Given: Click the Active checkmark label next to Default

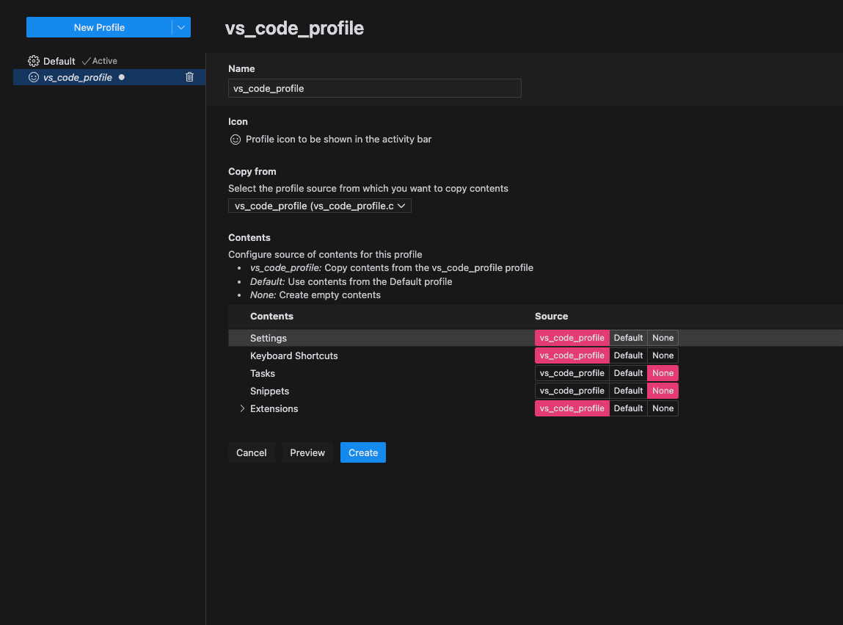Looking at the screenshot, I should tap(100, 61).
